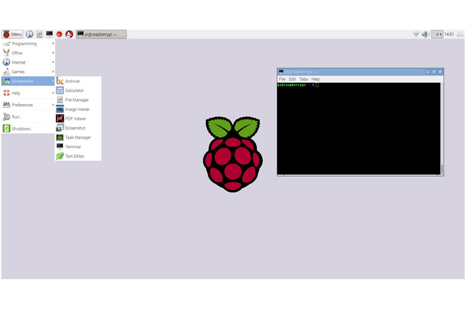The image size is (466, 310).
Task: Open Mathematica red spiky icon in taskbar
Action: click(59, 35)
